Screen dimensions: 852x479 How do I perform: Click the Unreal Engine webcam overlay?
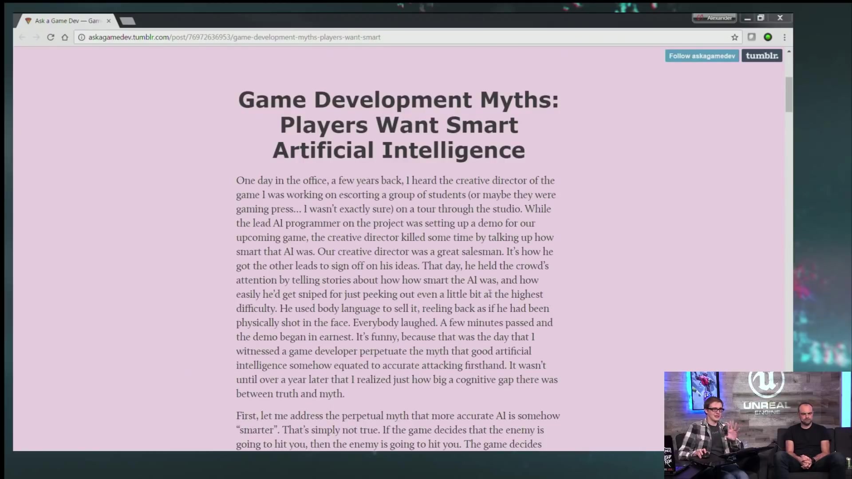click(x=757, y=425)
